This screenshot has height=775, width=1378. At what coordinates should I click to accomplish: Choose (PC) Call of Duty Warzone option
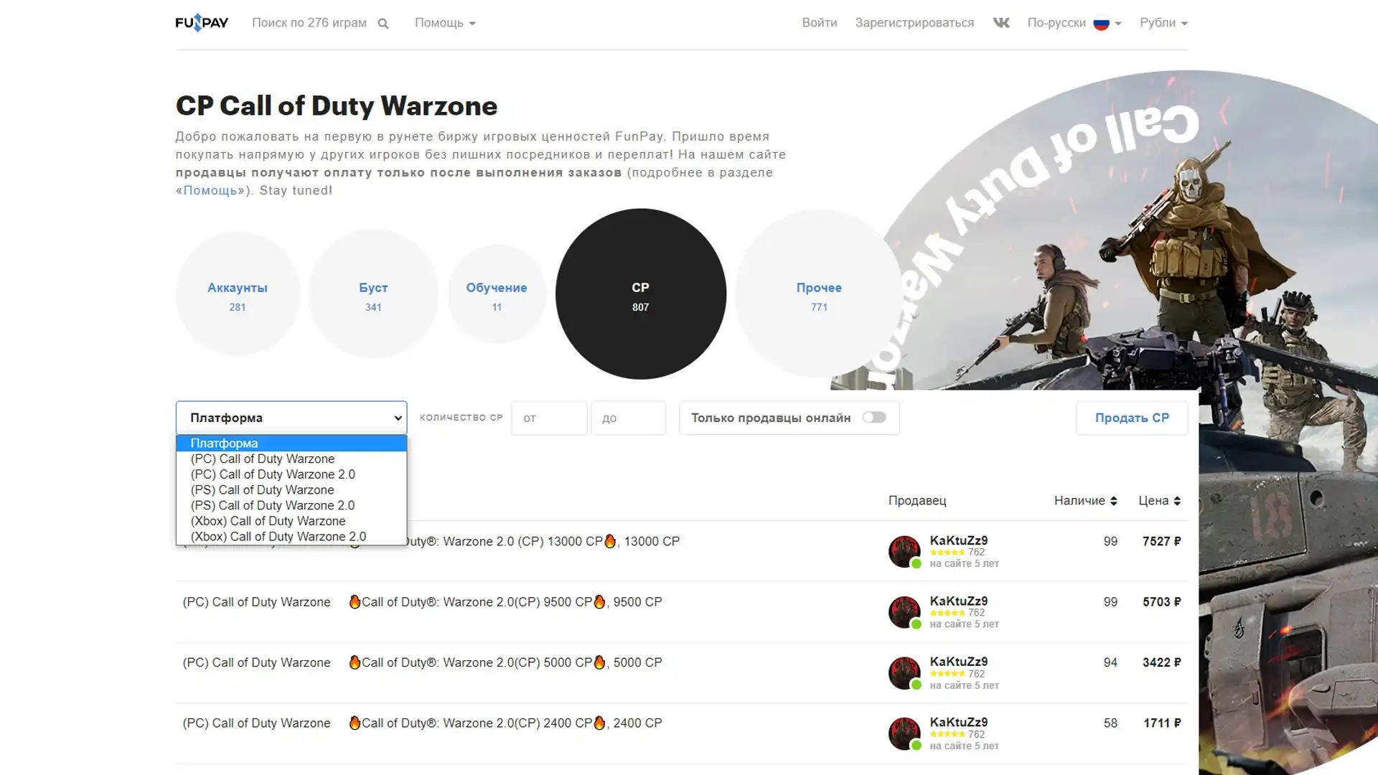click(x=291, y=459)
